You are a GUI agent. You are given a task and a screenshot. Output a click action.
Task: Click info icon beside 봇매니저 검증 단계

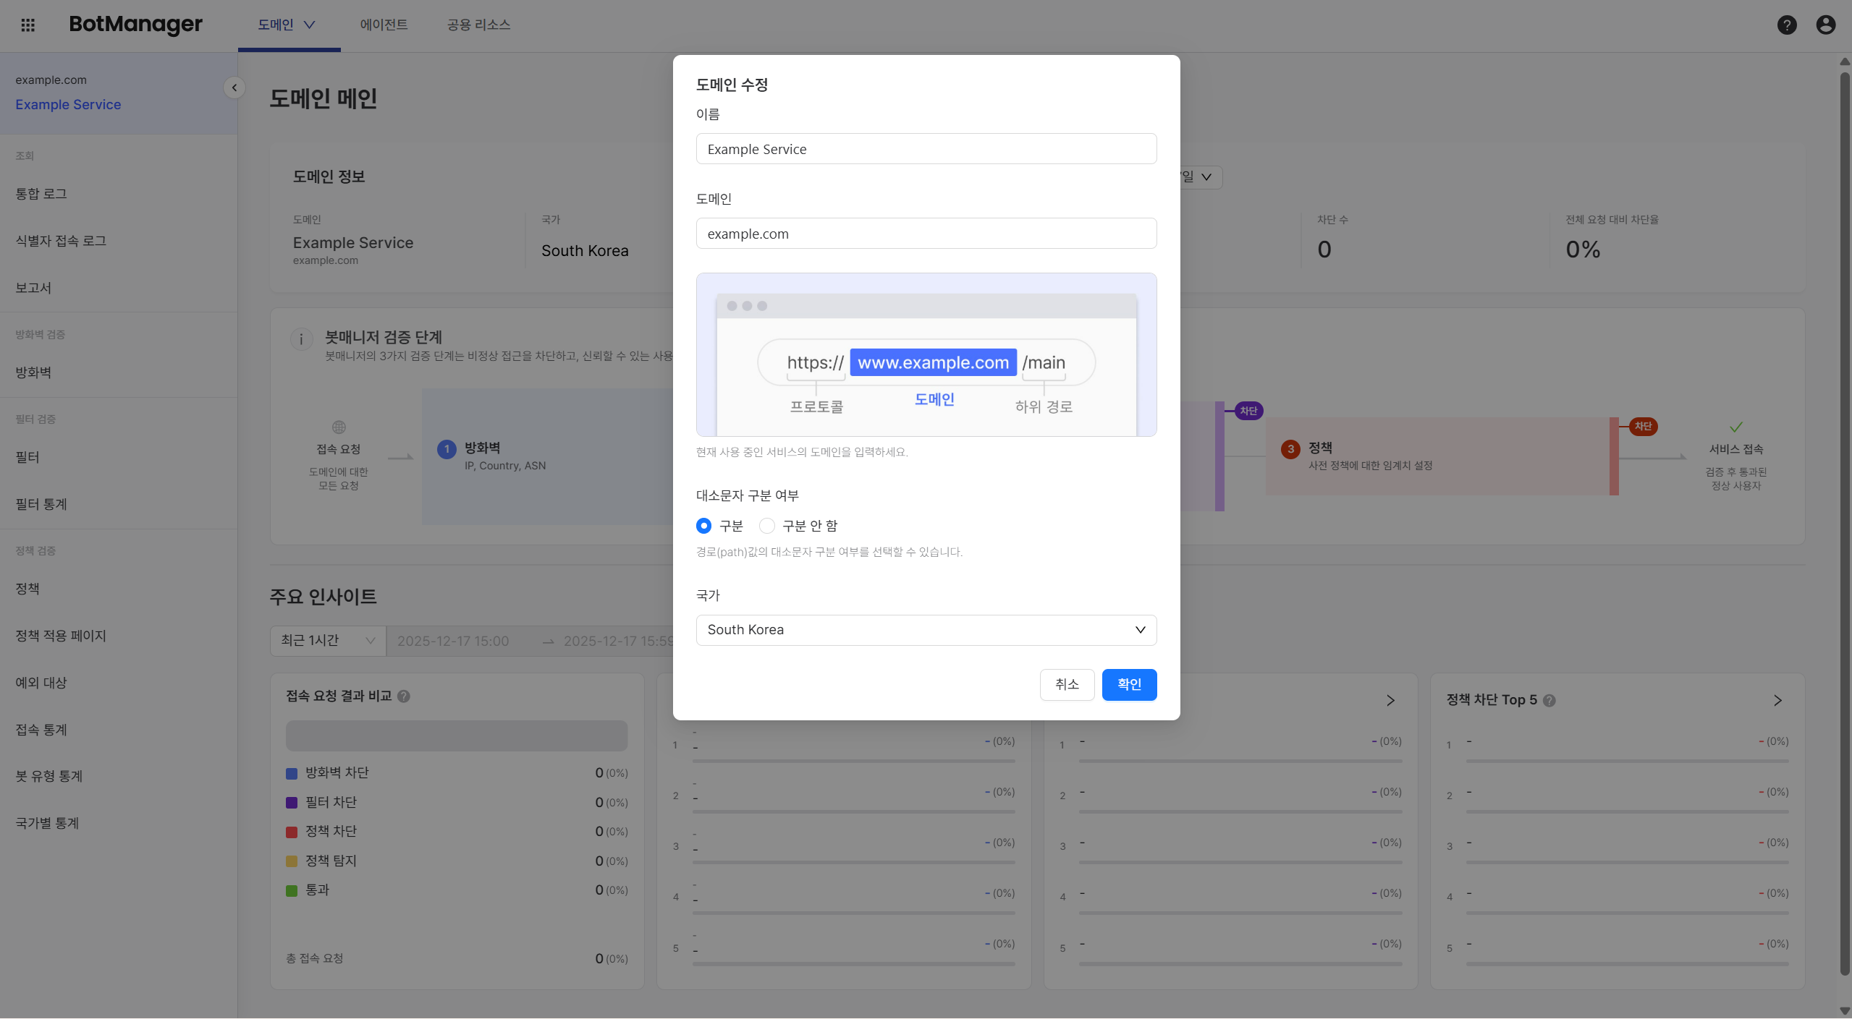tap(301, 339)
